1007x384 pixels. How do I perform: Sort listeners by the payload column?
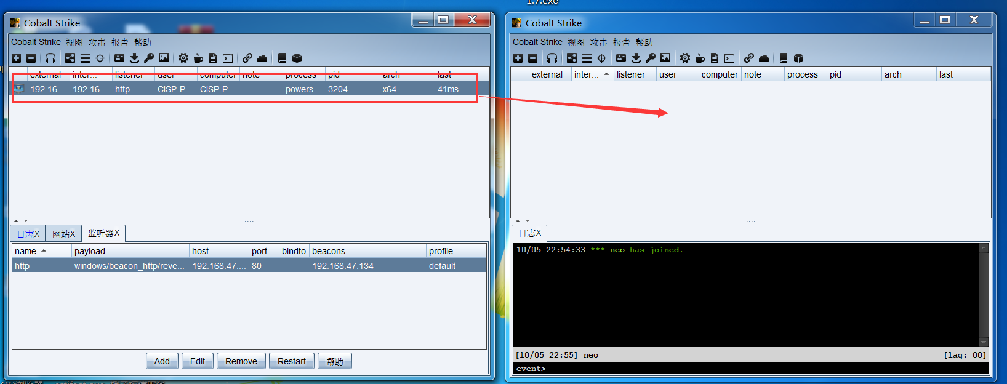pyautogui.click(x=130, y=251)
